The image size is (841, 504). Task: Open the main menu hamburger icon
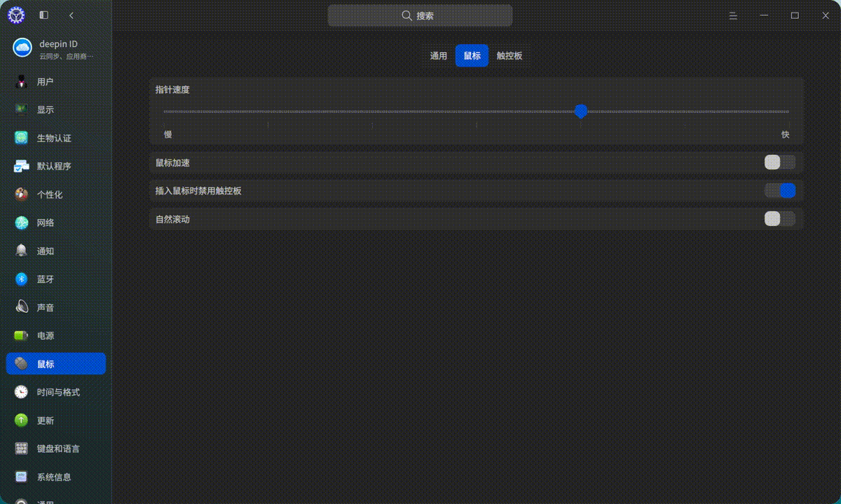[733, 15]
